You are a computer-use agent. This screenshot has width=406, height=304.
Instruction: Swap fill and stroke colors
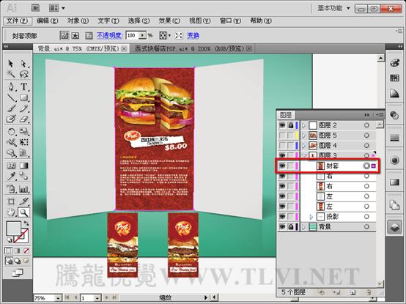(26, 223)
